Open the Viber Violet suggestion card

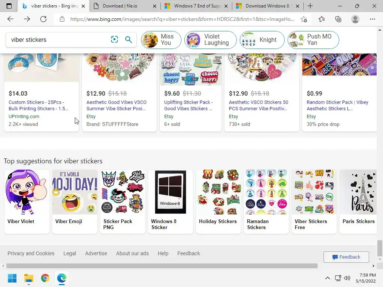[x=27, y=201]
